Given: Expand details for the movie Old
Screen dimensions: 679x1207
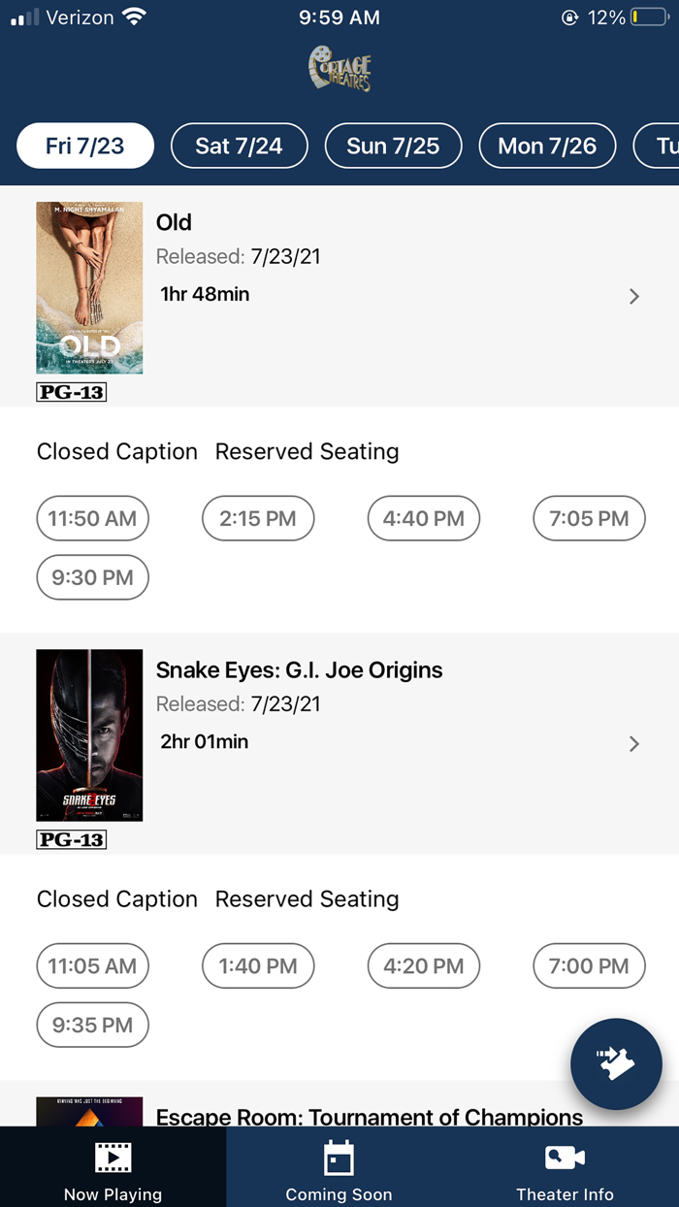Looking at the screenshot, I should click(x=633, y=296).
